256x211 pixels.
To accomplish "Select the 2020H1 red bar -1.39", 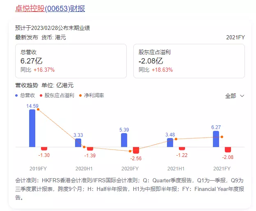I will [90, 149].
